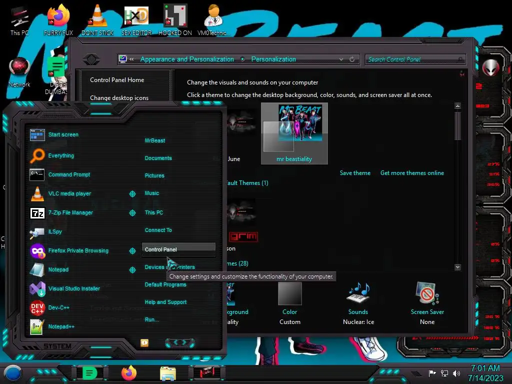Screen dimensions: 512x384
Task: Open This PC link in Start menu
Action: [x=154, y=212]
